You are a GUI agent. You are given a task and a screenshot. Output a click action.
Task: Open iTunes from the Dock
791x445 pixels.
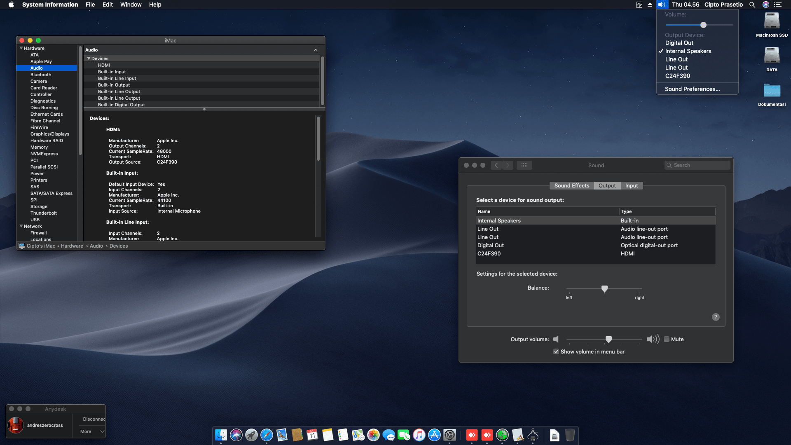[x=419, y=435]
